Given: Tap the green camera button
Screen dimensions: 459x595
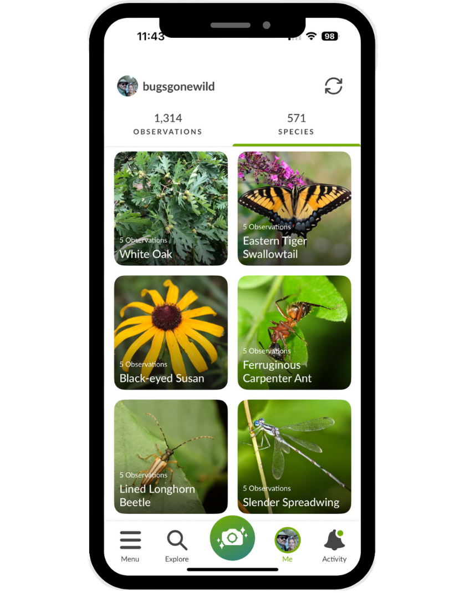Looking at the screenshot, I should point(232,538).
